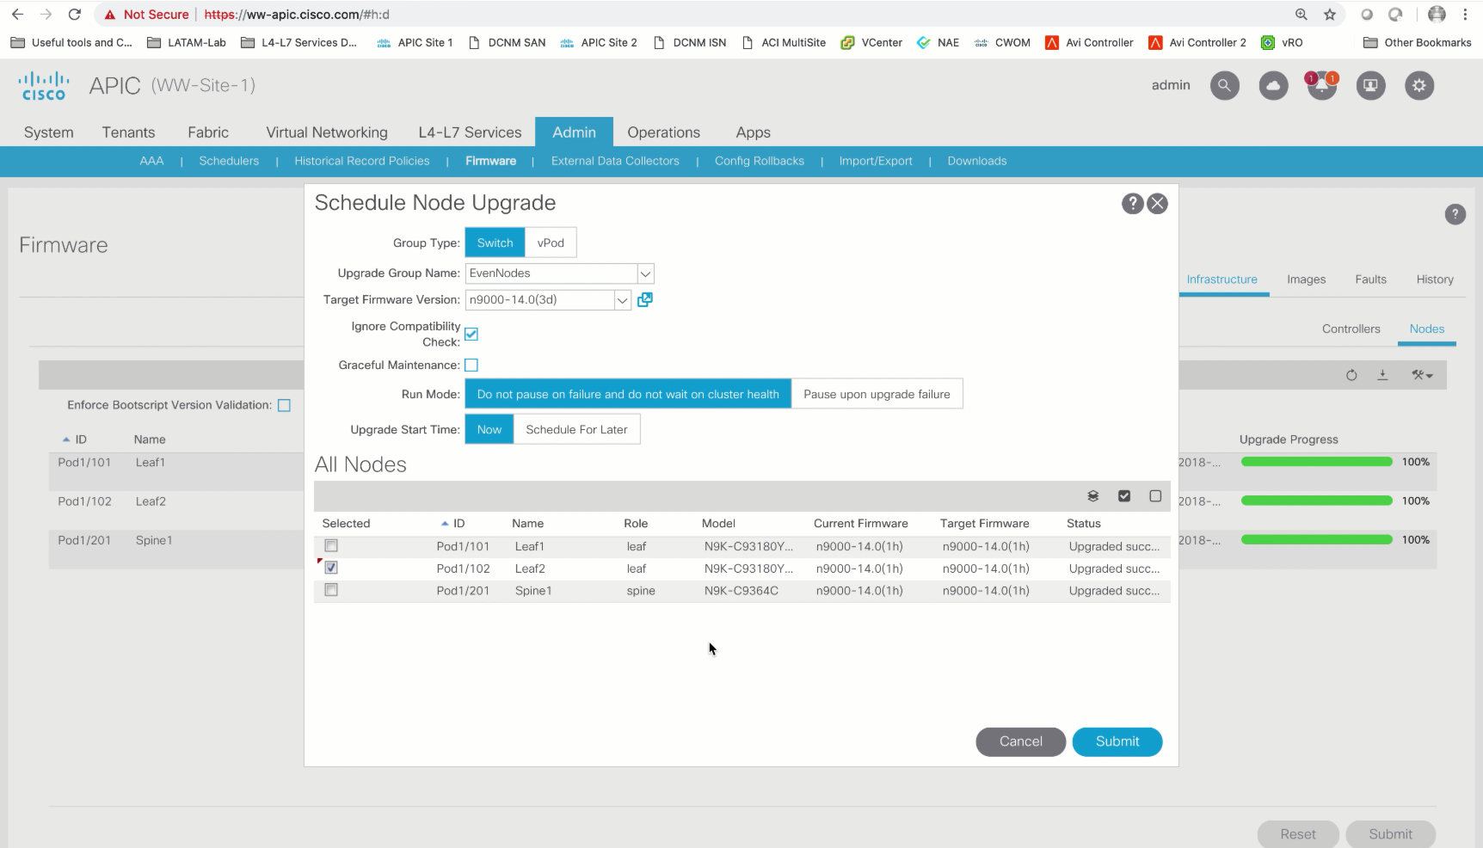Open the Operations menu
1483x848 pixels.
point(663,132)
